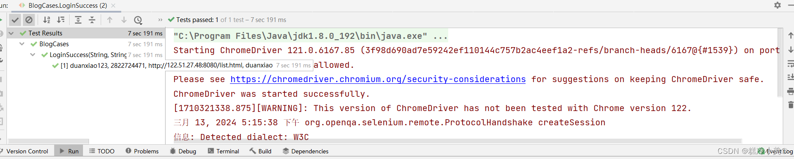This screenshot has width=794, height=159.
Task: Toggle the Show Ignored tests button
Action: pos(29,20)
